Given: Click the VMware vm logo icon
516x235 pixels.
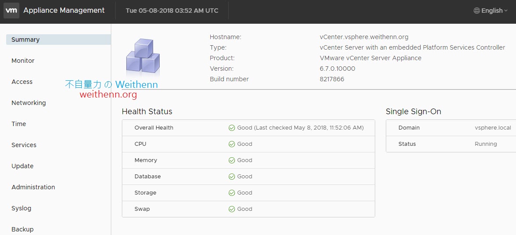Looking at the screenshot, I should pos(11,11).
